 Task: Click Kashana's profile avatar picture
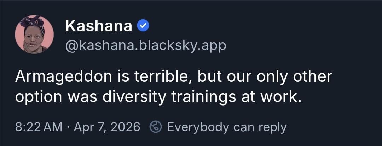(x=34, y=34)
